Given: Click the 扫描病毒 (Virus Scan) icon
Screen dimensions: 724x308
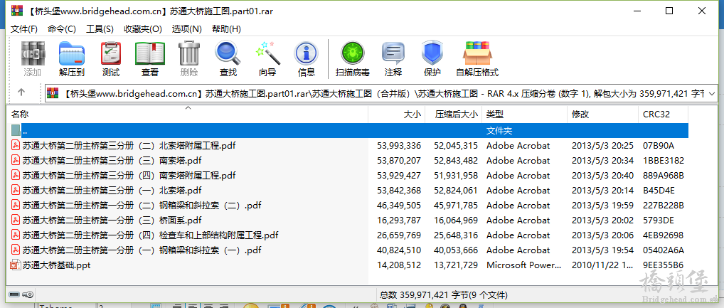Looking at the screenshot, I should pos(353,53).
